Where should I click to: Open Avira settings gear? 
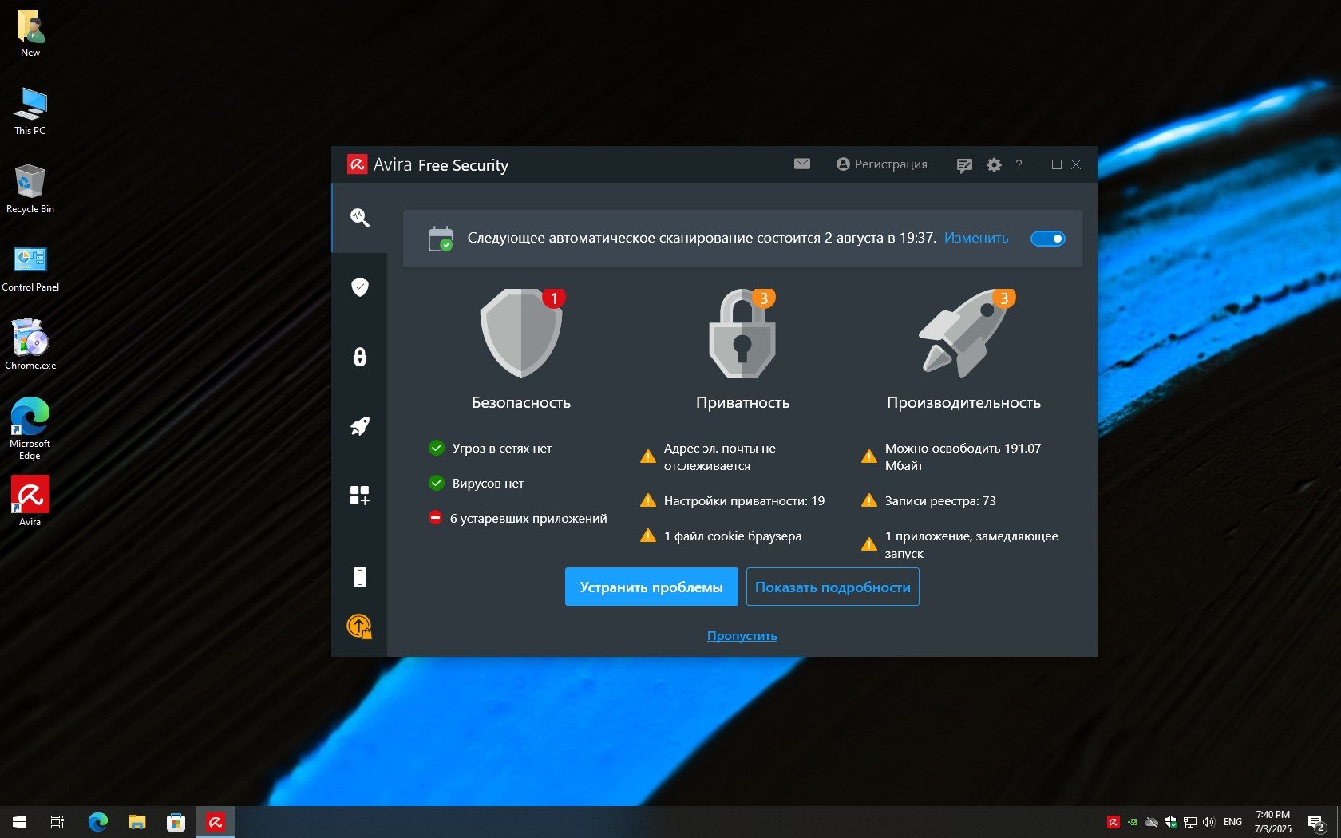[x=994, y=165]
